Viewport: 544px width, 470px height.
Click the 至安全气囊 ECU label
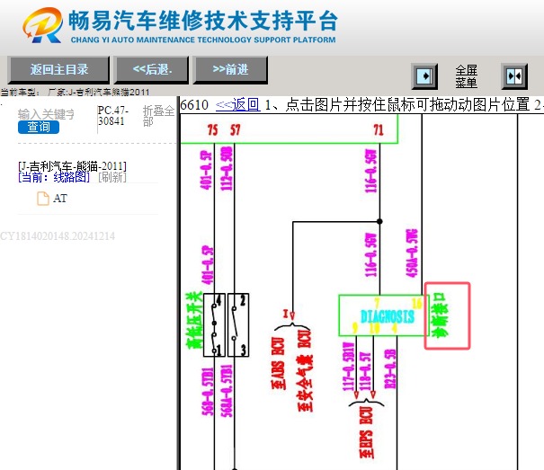pyautogui.click(x=305, y=370)
